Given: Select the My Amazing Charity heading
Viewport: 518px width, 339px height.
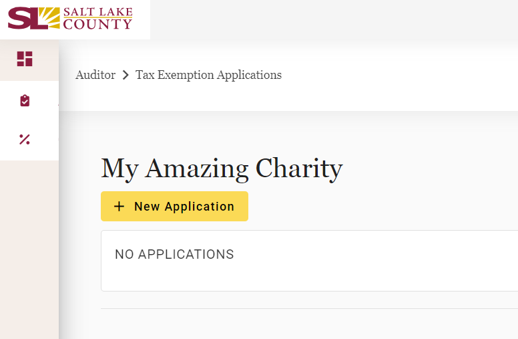Looking at the screenshot, I should tap(222, 168).
